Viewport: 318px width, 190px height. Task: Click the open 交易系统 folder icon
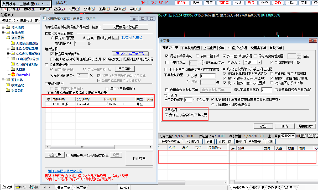8,38
